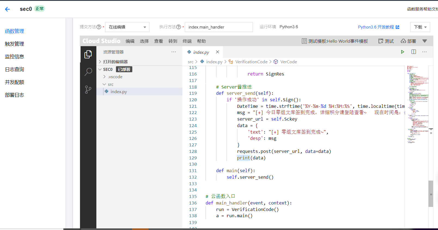Open the 编辑 menu
Viewport: 438px width, 230px height.
click(130, 41)
